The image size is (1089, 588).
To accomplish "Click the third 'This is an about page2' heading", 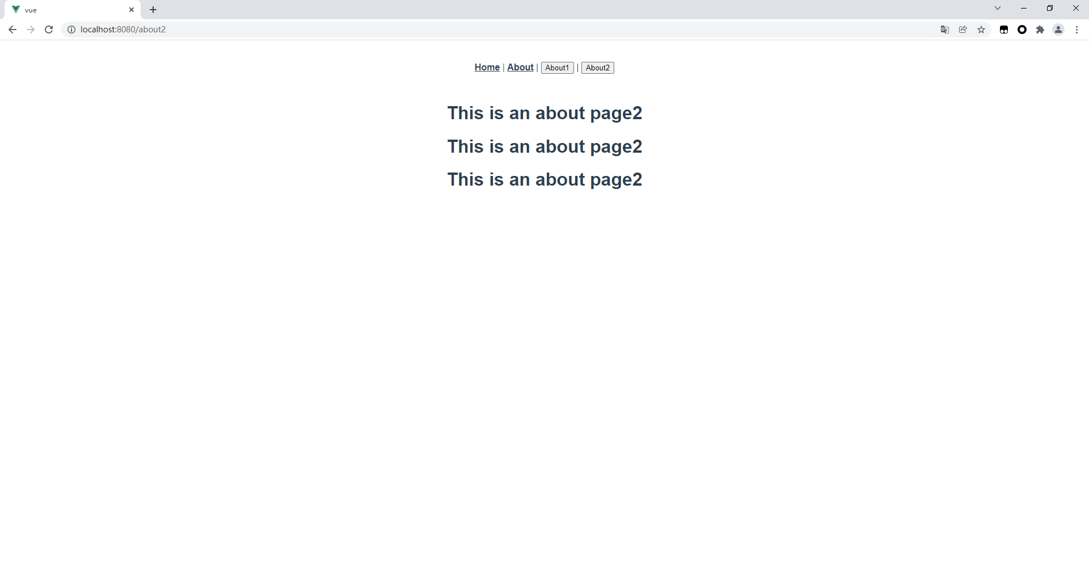I will point(544,179).
